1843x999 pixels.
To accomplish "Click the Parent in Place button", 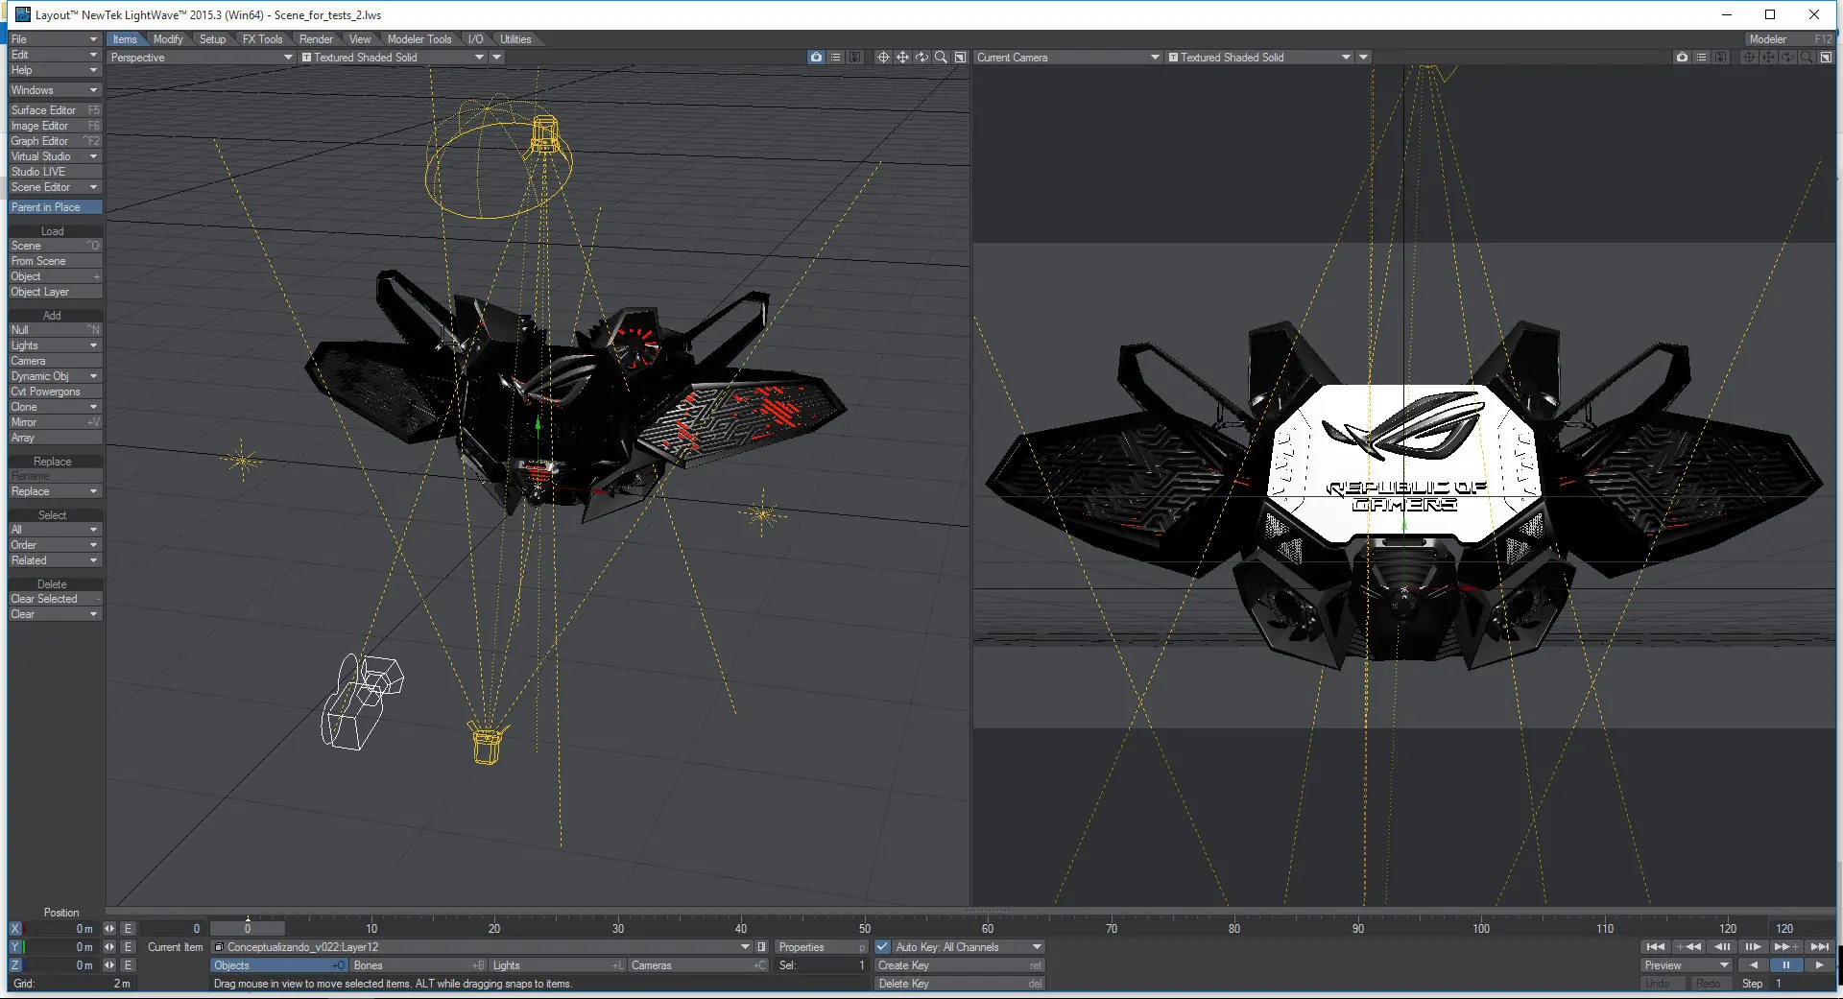I will coord(55,207).
